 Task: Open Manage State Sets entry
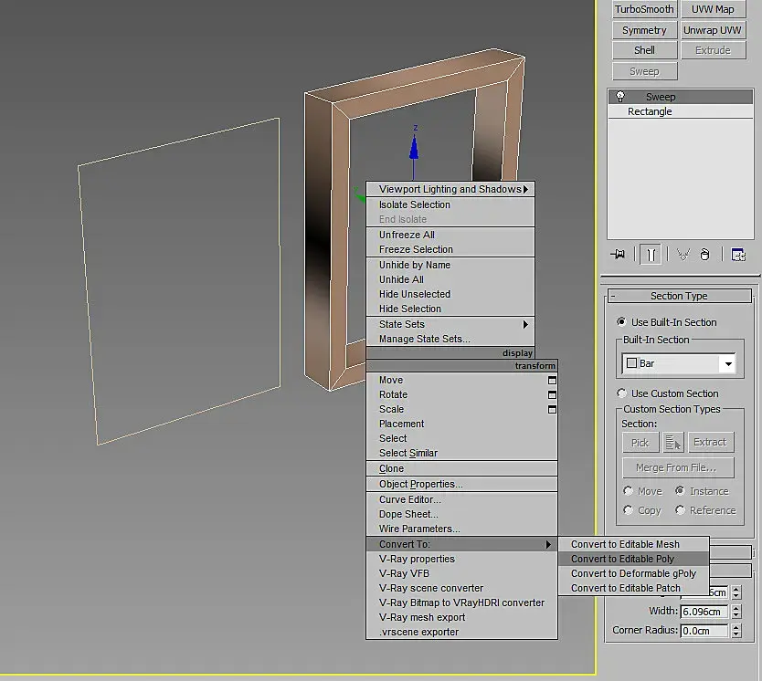pos(450,339)
